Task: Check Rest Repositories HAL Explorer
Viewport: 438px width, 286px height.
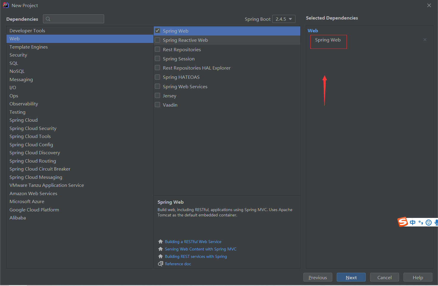Action: click(158, 68)
